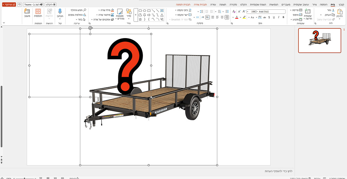The height and width of the screenshot is (179, 347).
Task: Select slide 1 thumbnail in panel
Action: coord(320,40)
